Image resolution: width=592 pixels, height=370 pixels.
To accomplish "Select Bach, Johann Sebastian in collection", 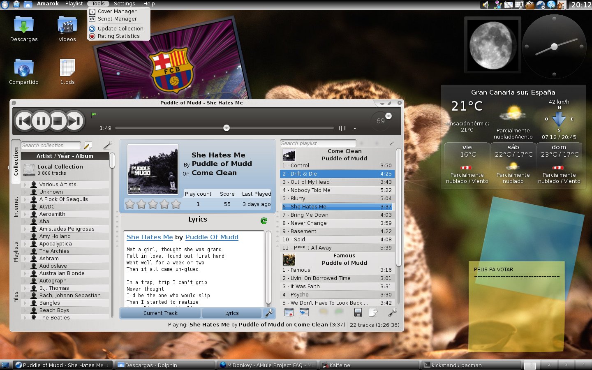I will click(x=65, y=296).
